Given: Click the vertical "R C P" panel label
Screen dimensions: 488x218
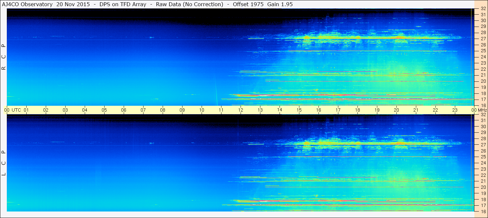Looking at the screenshot, I should (4, 57).
